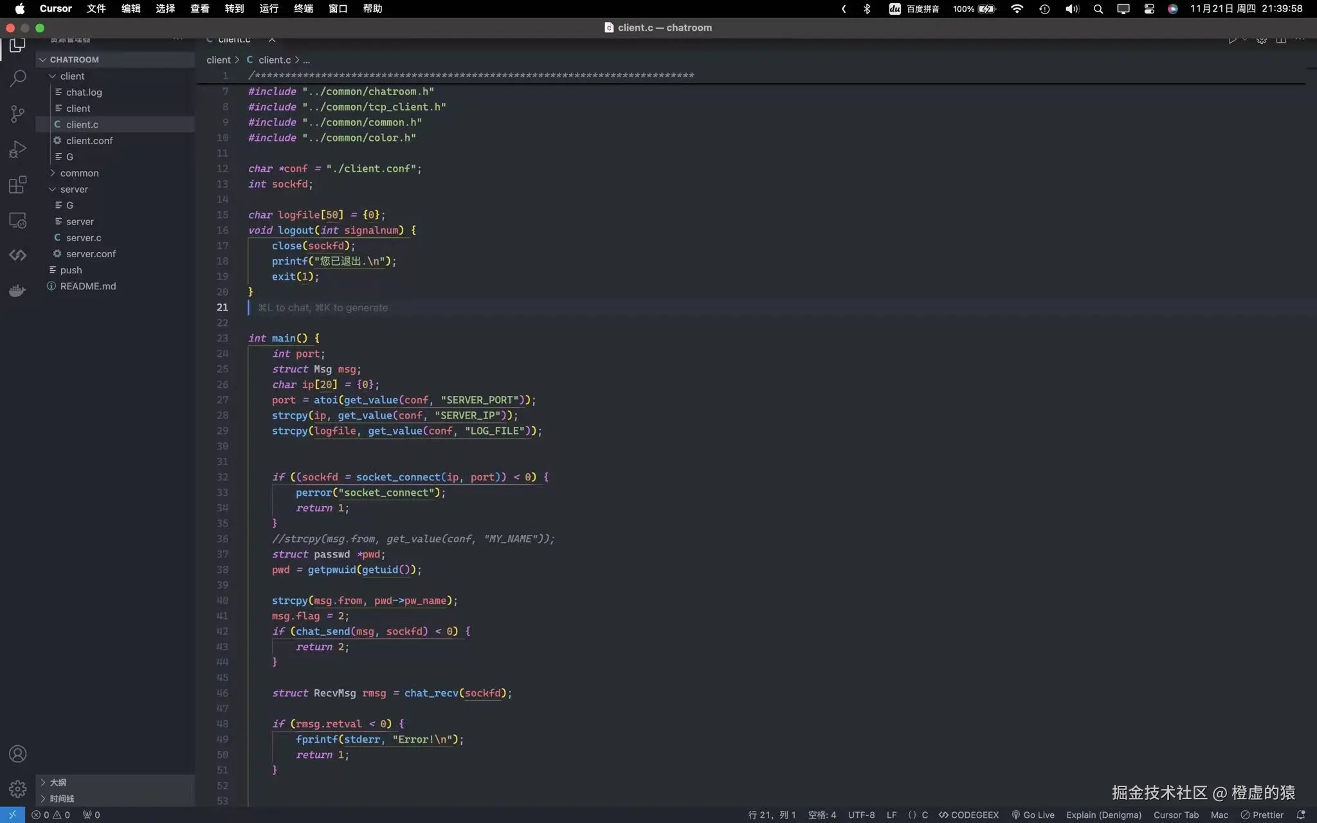The width and height of the screenshot is (1317, 823).
Task: Open the Manage gear icon
Action: [17, 788]
